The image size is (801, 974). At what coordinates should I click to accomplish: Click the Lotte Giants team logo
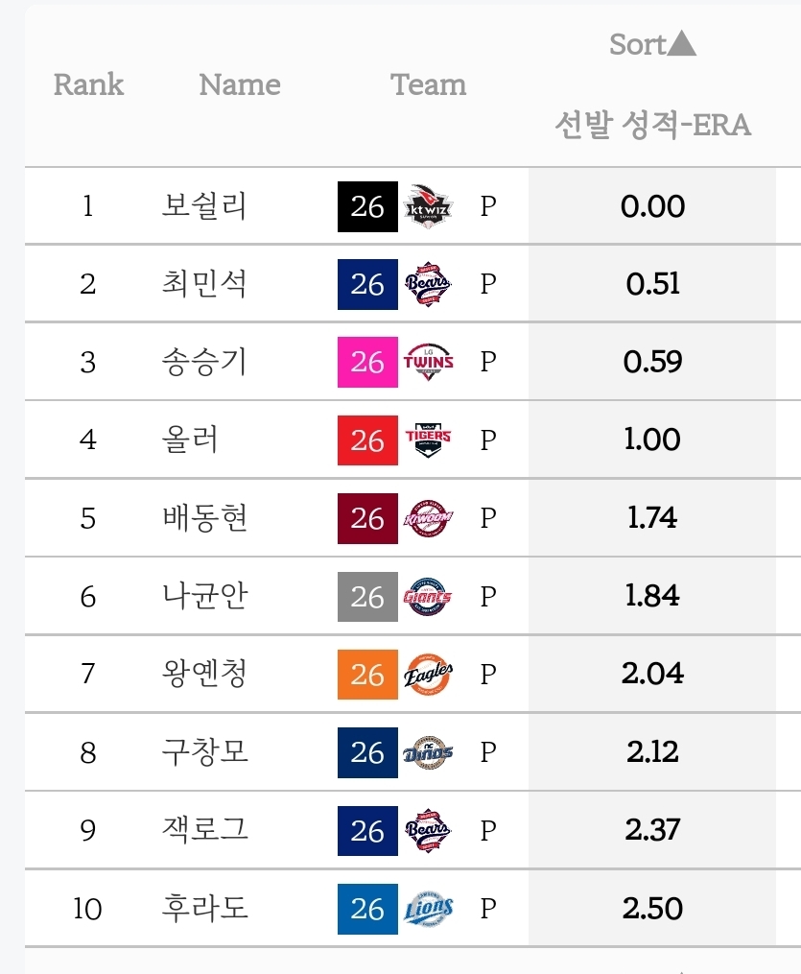pos(429,597)
